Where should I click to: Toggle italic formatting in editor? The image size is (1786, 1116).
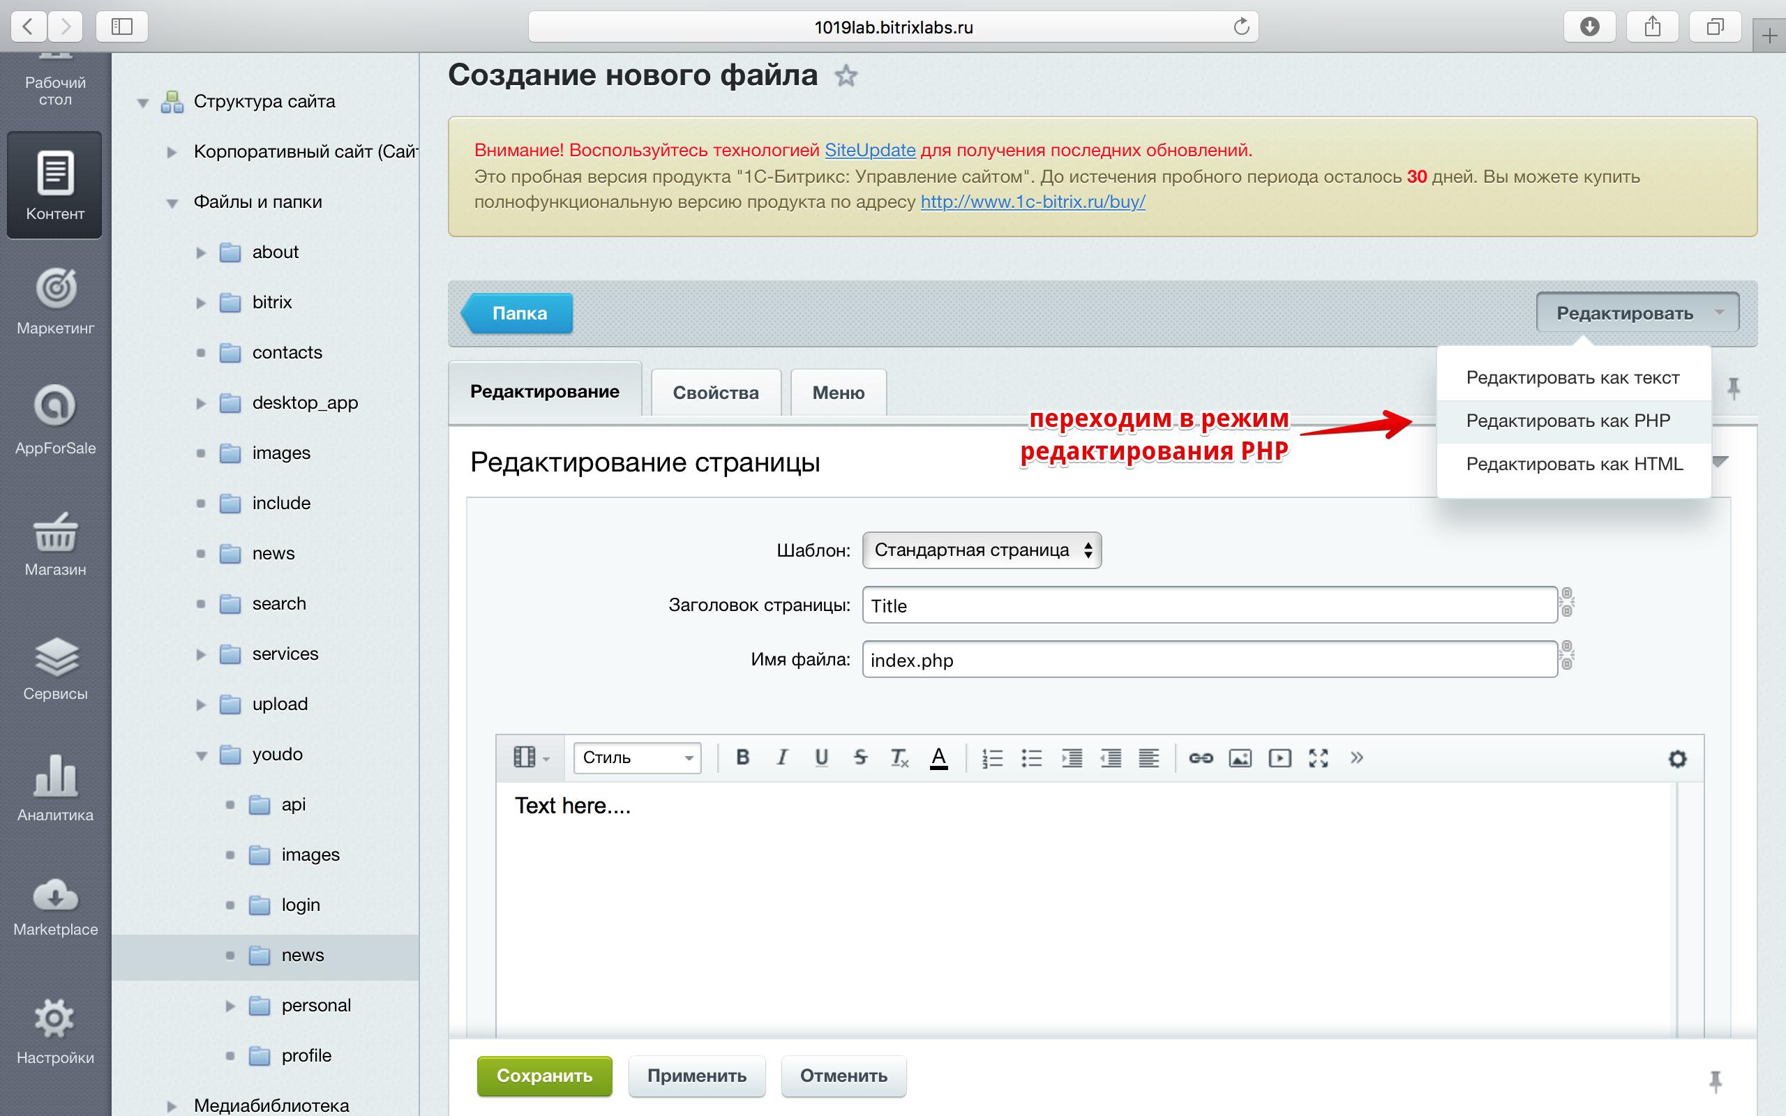tap(782, 757)
